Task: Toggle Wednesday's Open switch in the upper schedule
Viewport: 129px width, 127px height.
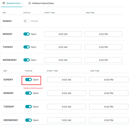Action: (x=27, y=60)
